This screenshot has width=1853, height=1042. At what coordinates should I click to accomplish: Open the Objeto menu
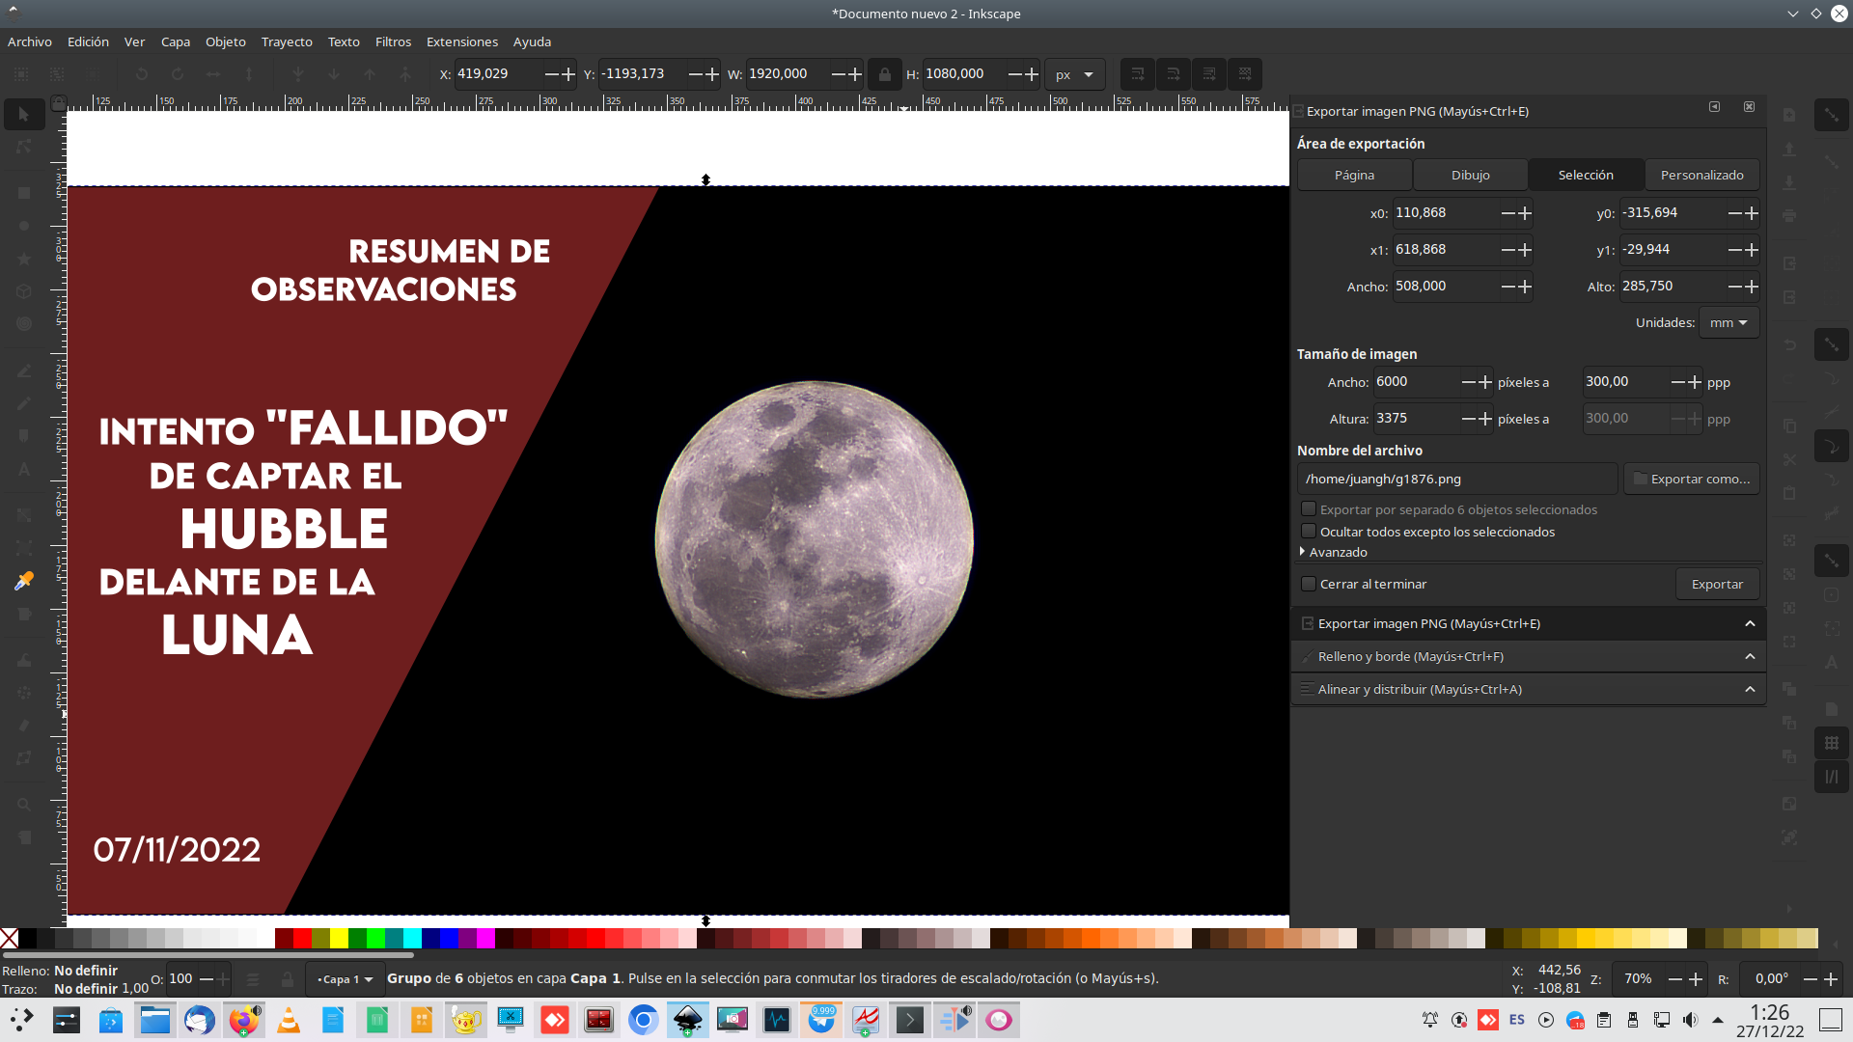(225, 41)
